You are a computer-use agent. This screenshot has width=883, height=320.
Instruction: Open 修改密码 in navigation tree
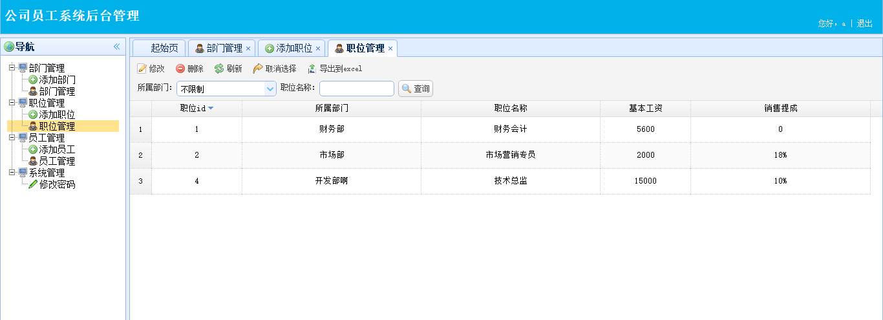coord(57,184)
